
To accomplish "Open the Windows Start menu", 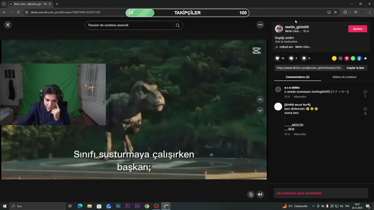I will [x=4, y=206].
